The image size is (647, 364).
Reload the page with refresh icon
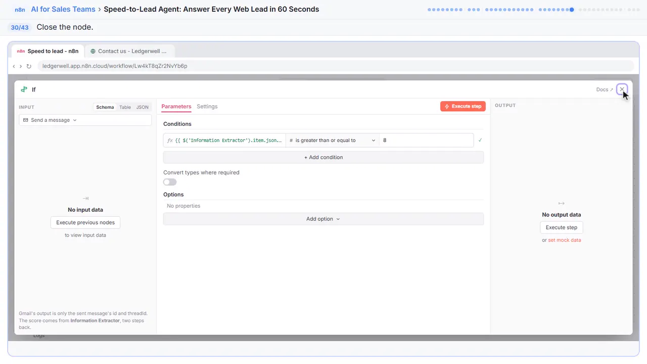29,66
